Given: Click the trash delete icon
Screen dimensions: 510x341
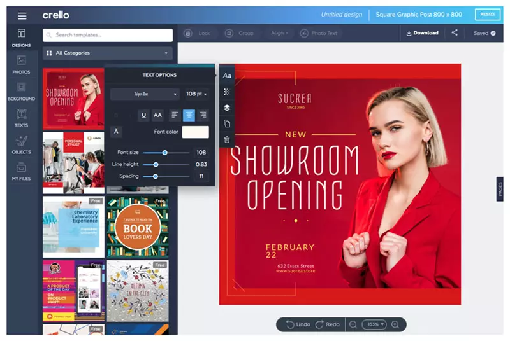Looking at the screenshot, I should coord(227,139).
